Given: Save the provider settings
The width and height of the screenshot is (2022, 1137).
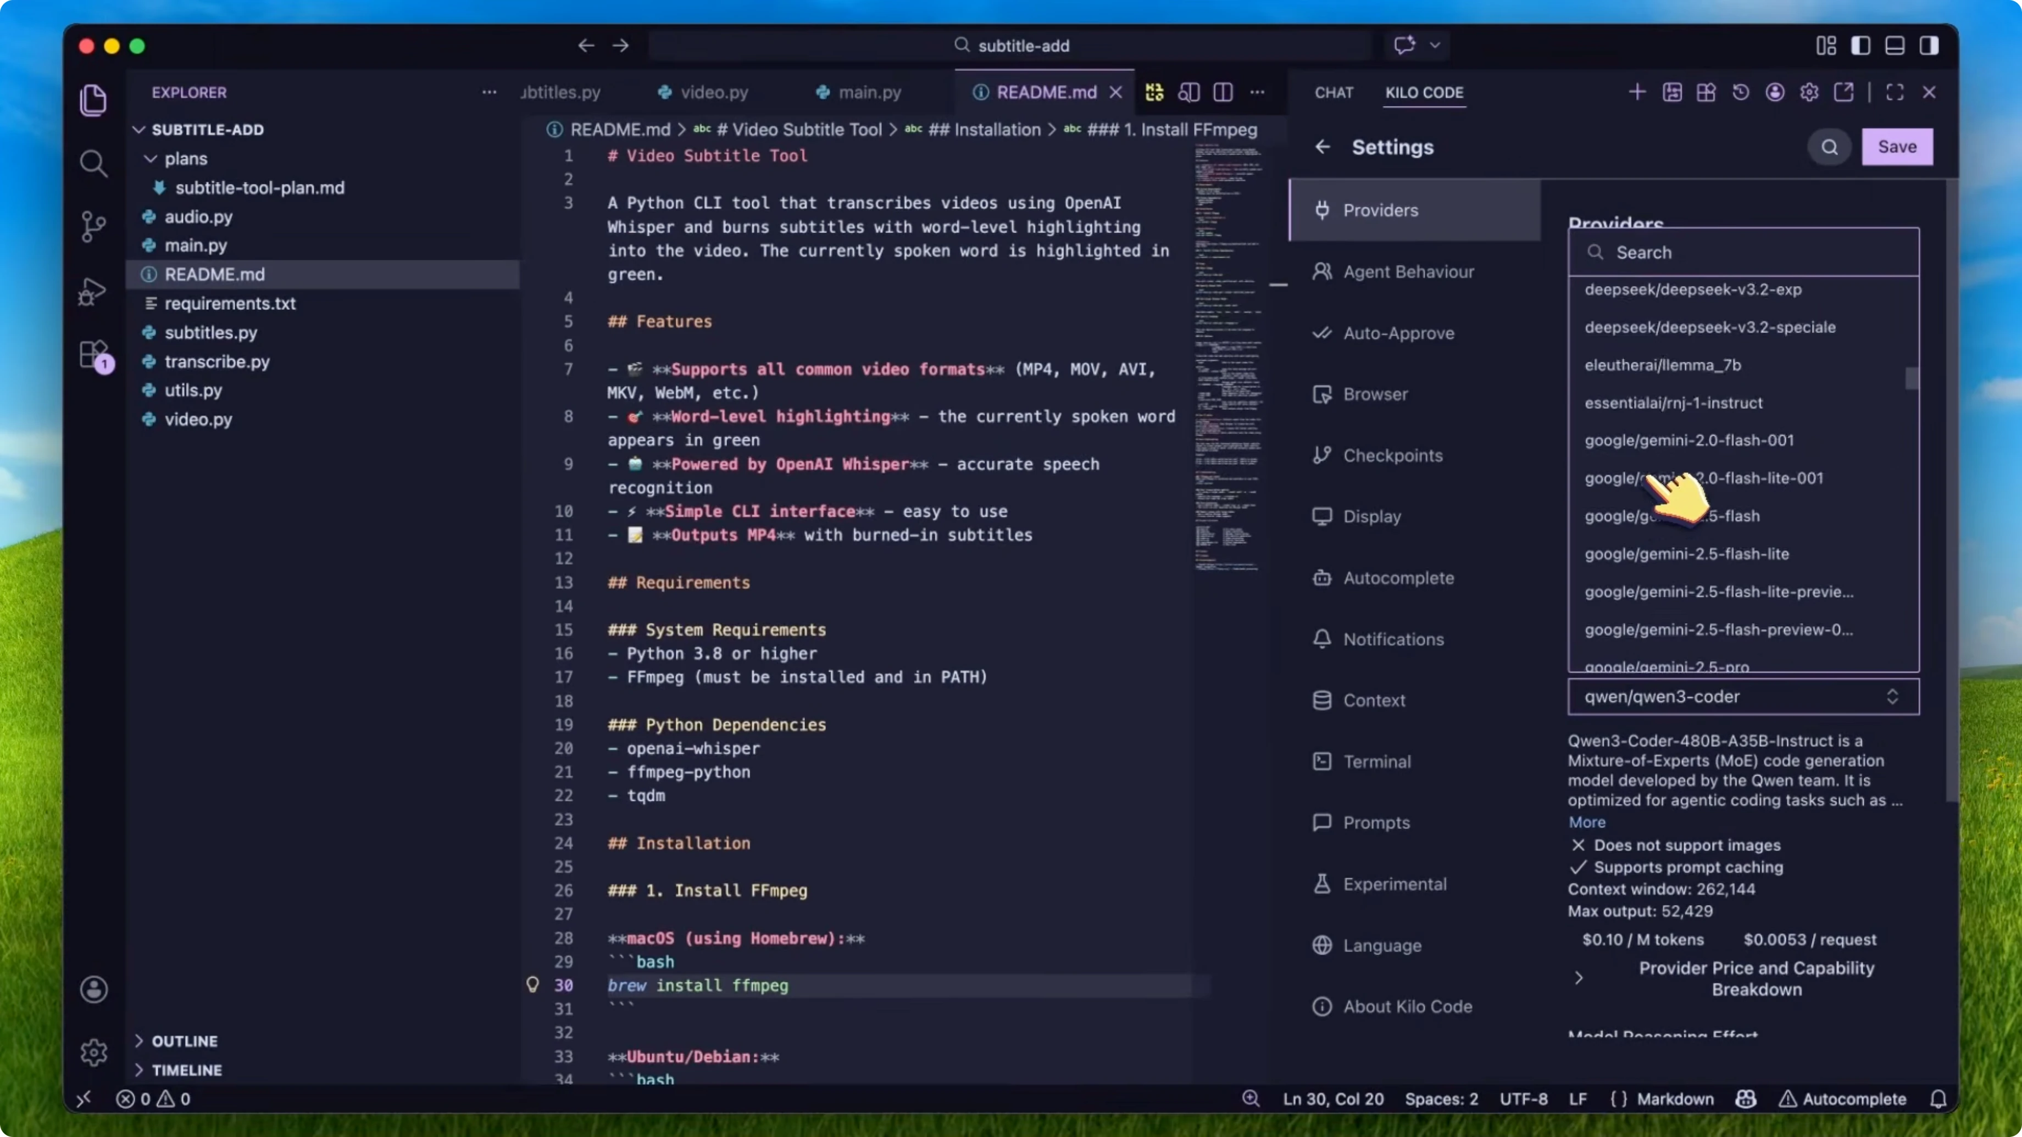Looking at the screenshot, I should click(x=1897, y=147).
